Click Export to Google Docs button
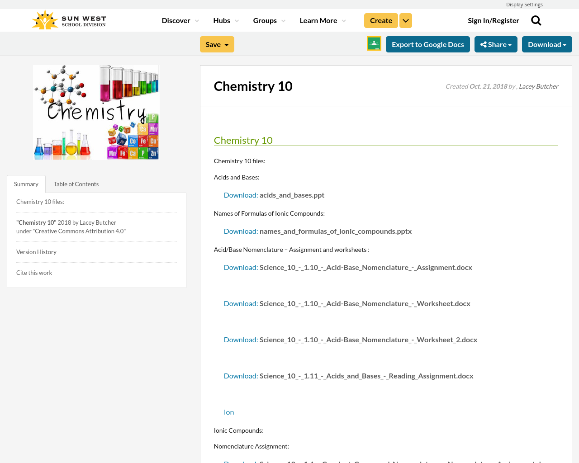Screen dimensions: 579x463 (427, 44)
